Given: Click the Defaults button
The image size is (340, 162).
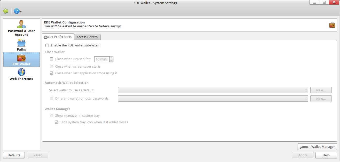Looking at the screenshot, I should point(14,155).
